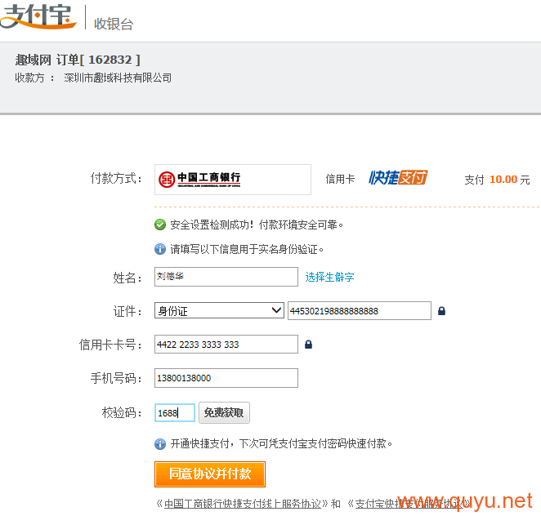The width and height of the screenshot is (541, 516).
Task: Click the 同意协议并付款 button
Action: (210, 474)
